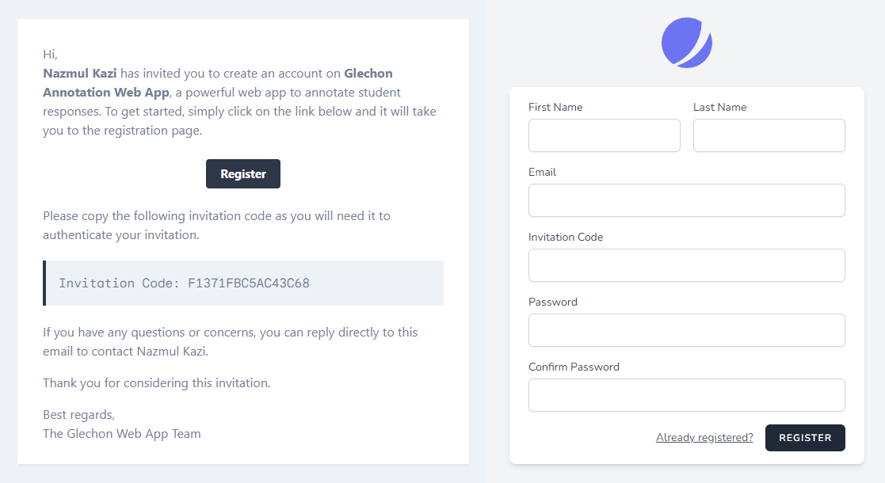Submit the form with the REGISTER button

click(805, 438)
